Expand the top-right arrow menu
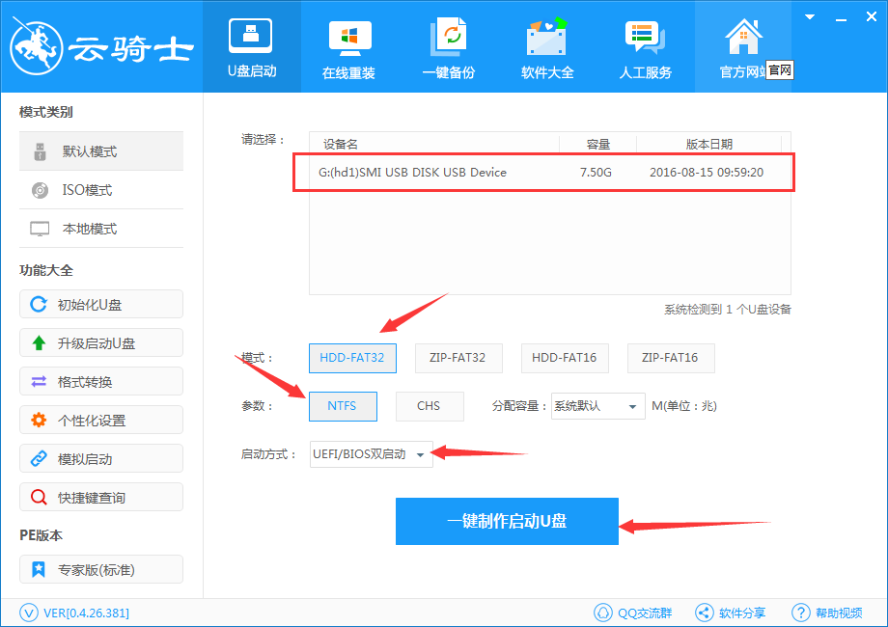 click(809, 16)
